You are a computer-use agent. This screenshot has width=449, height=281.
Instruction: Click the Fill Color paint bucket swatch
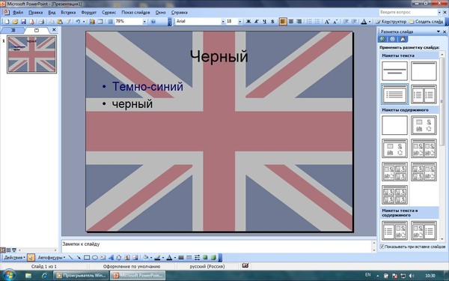[146, 258]
